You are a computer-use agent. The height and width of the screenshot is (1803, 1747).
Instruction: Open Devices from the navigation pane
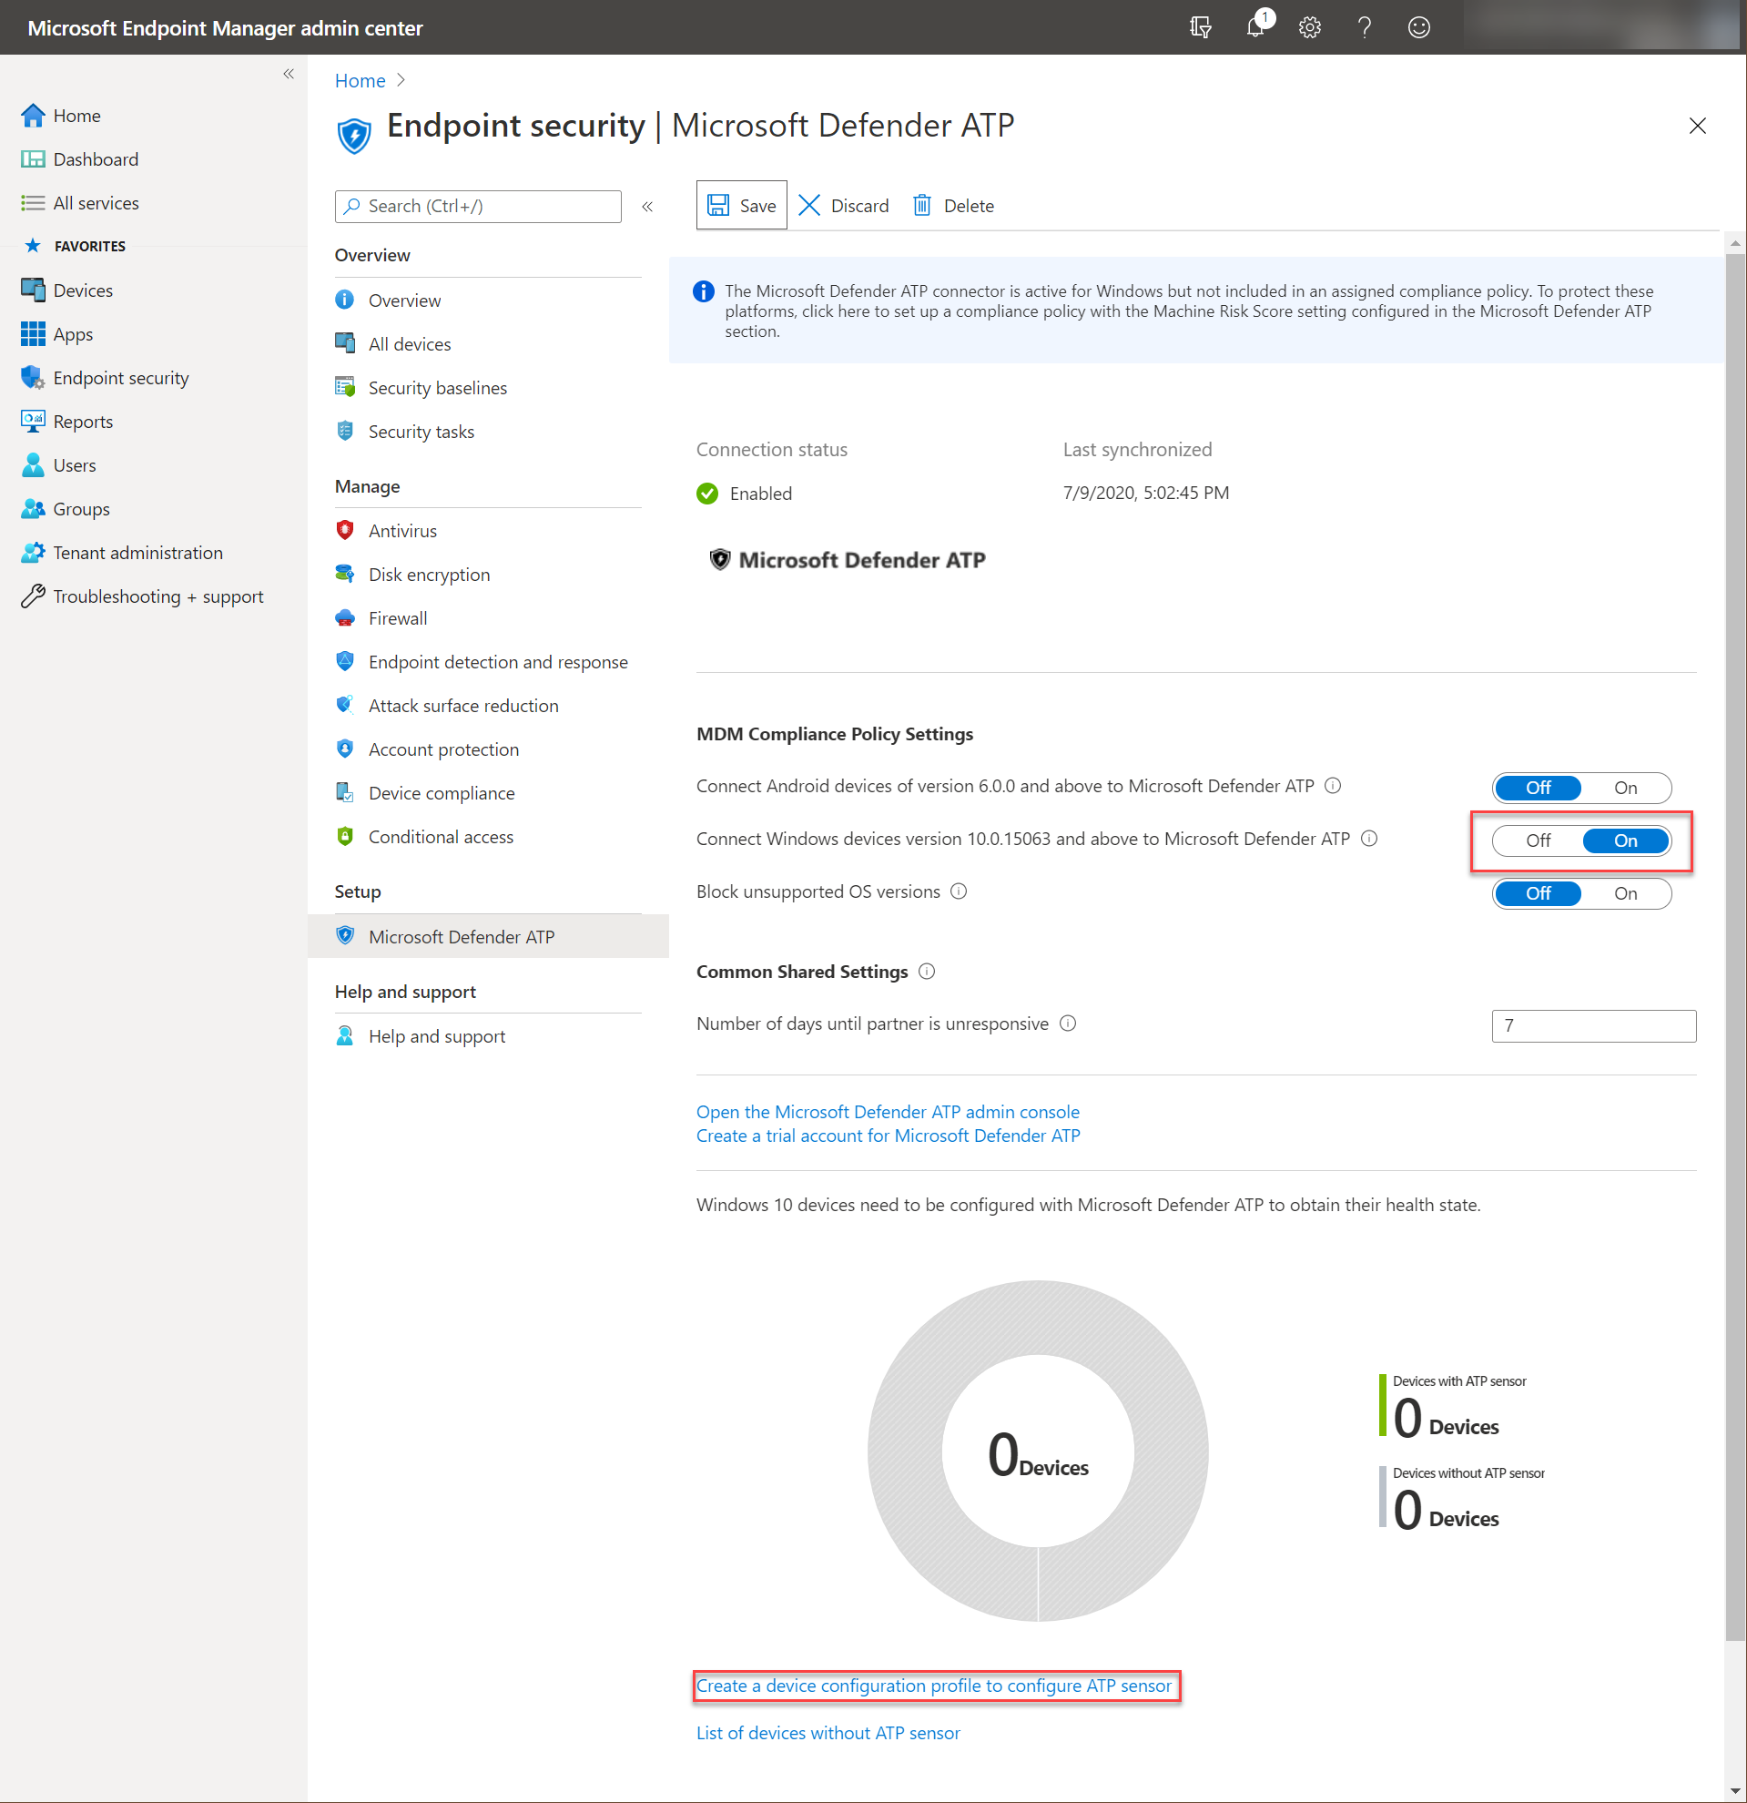coord(82,290)
